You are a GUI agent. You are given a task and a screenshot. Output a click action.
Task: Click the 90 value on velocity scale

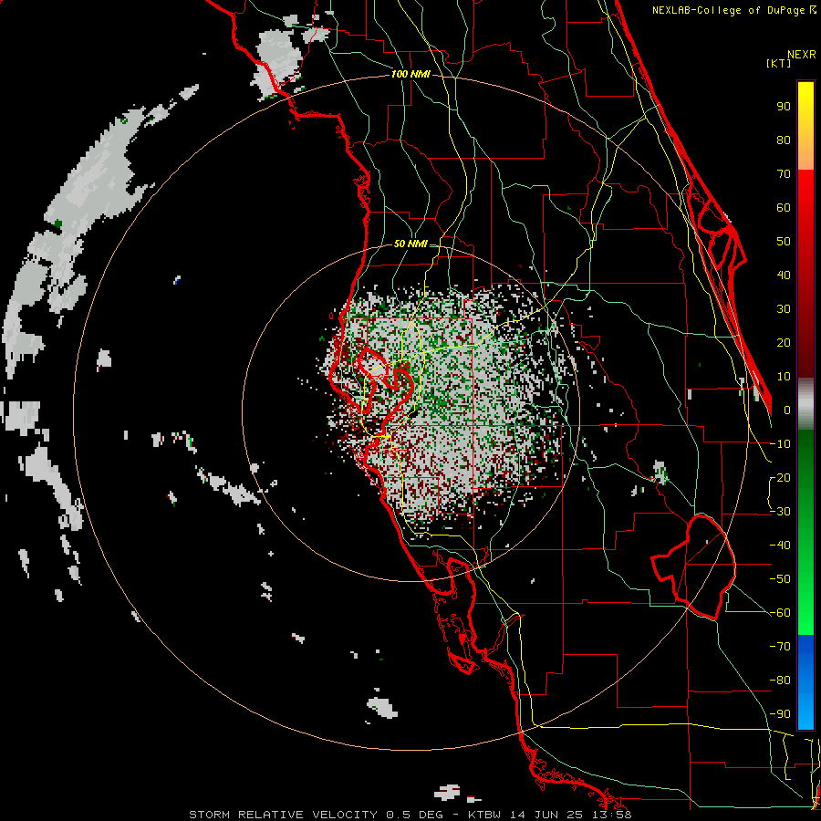[x=784, y=107]
